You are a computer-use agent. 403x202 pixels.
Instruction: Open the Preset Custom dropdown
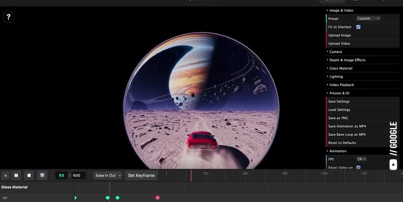coord(368,18)
